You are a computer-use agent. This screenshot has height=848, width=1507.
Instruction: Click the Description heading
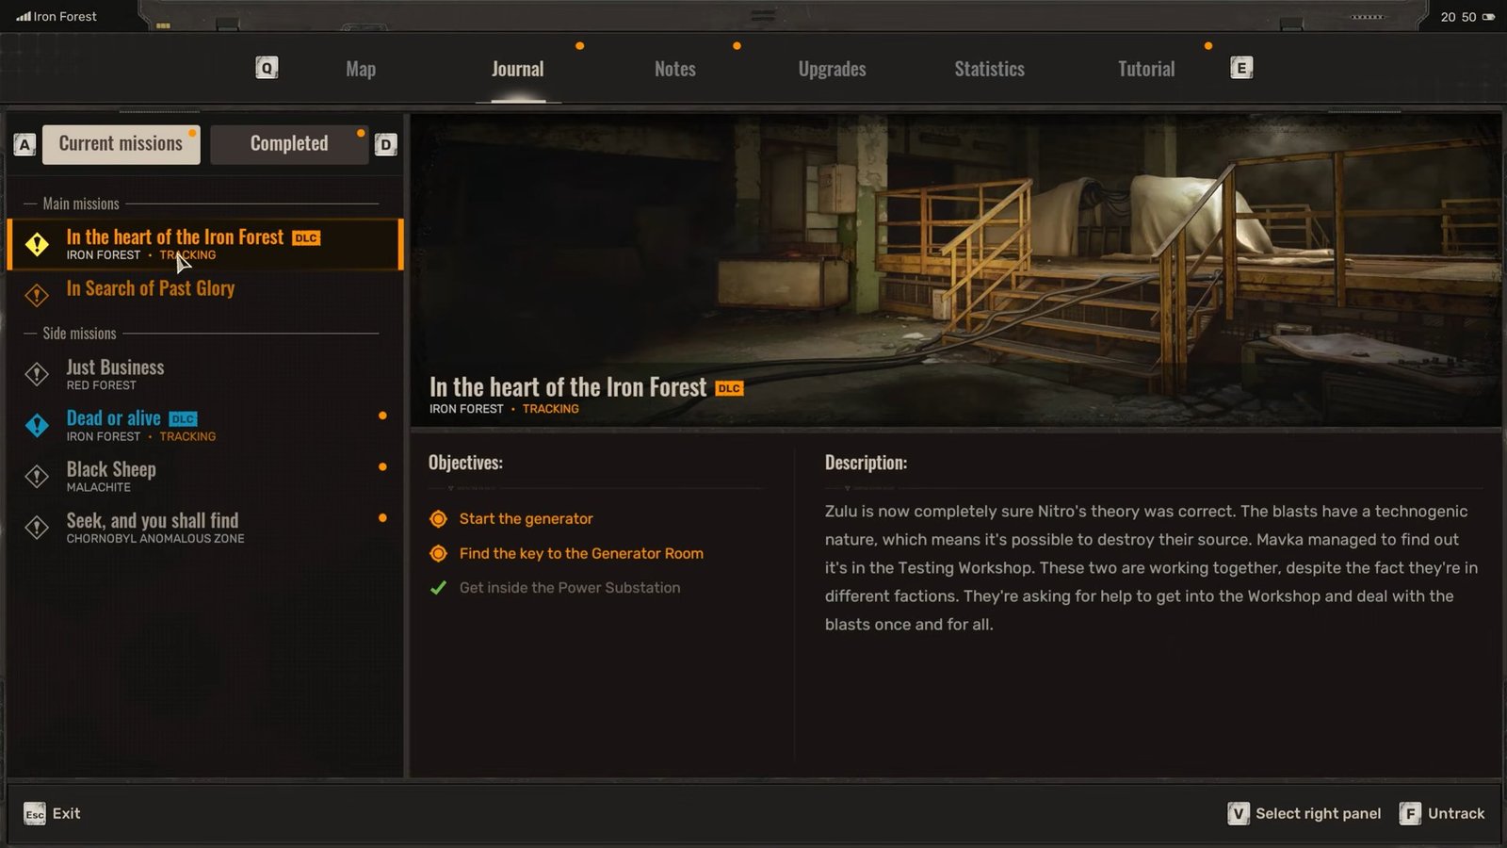866,463
